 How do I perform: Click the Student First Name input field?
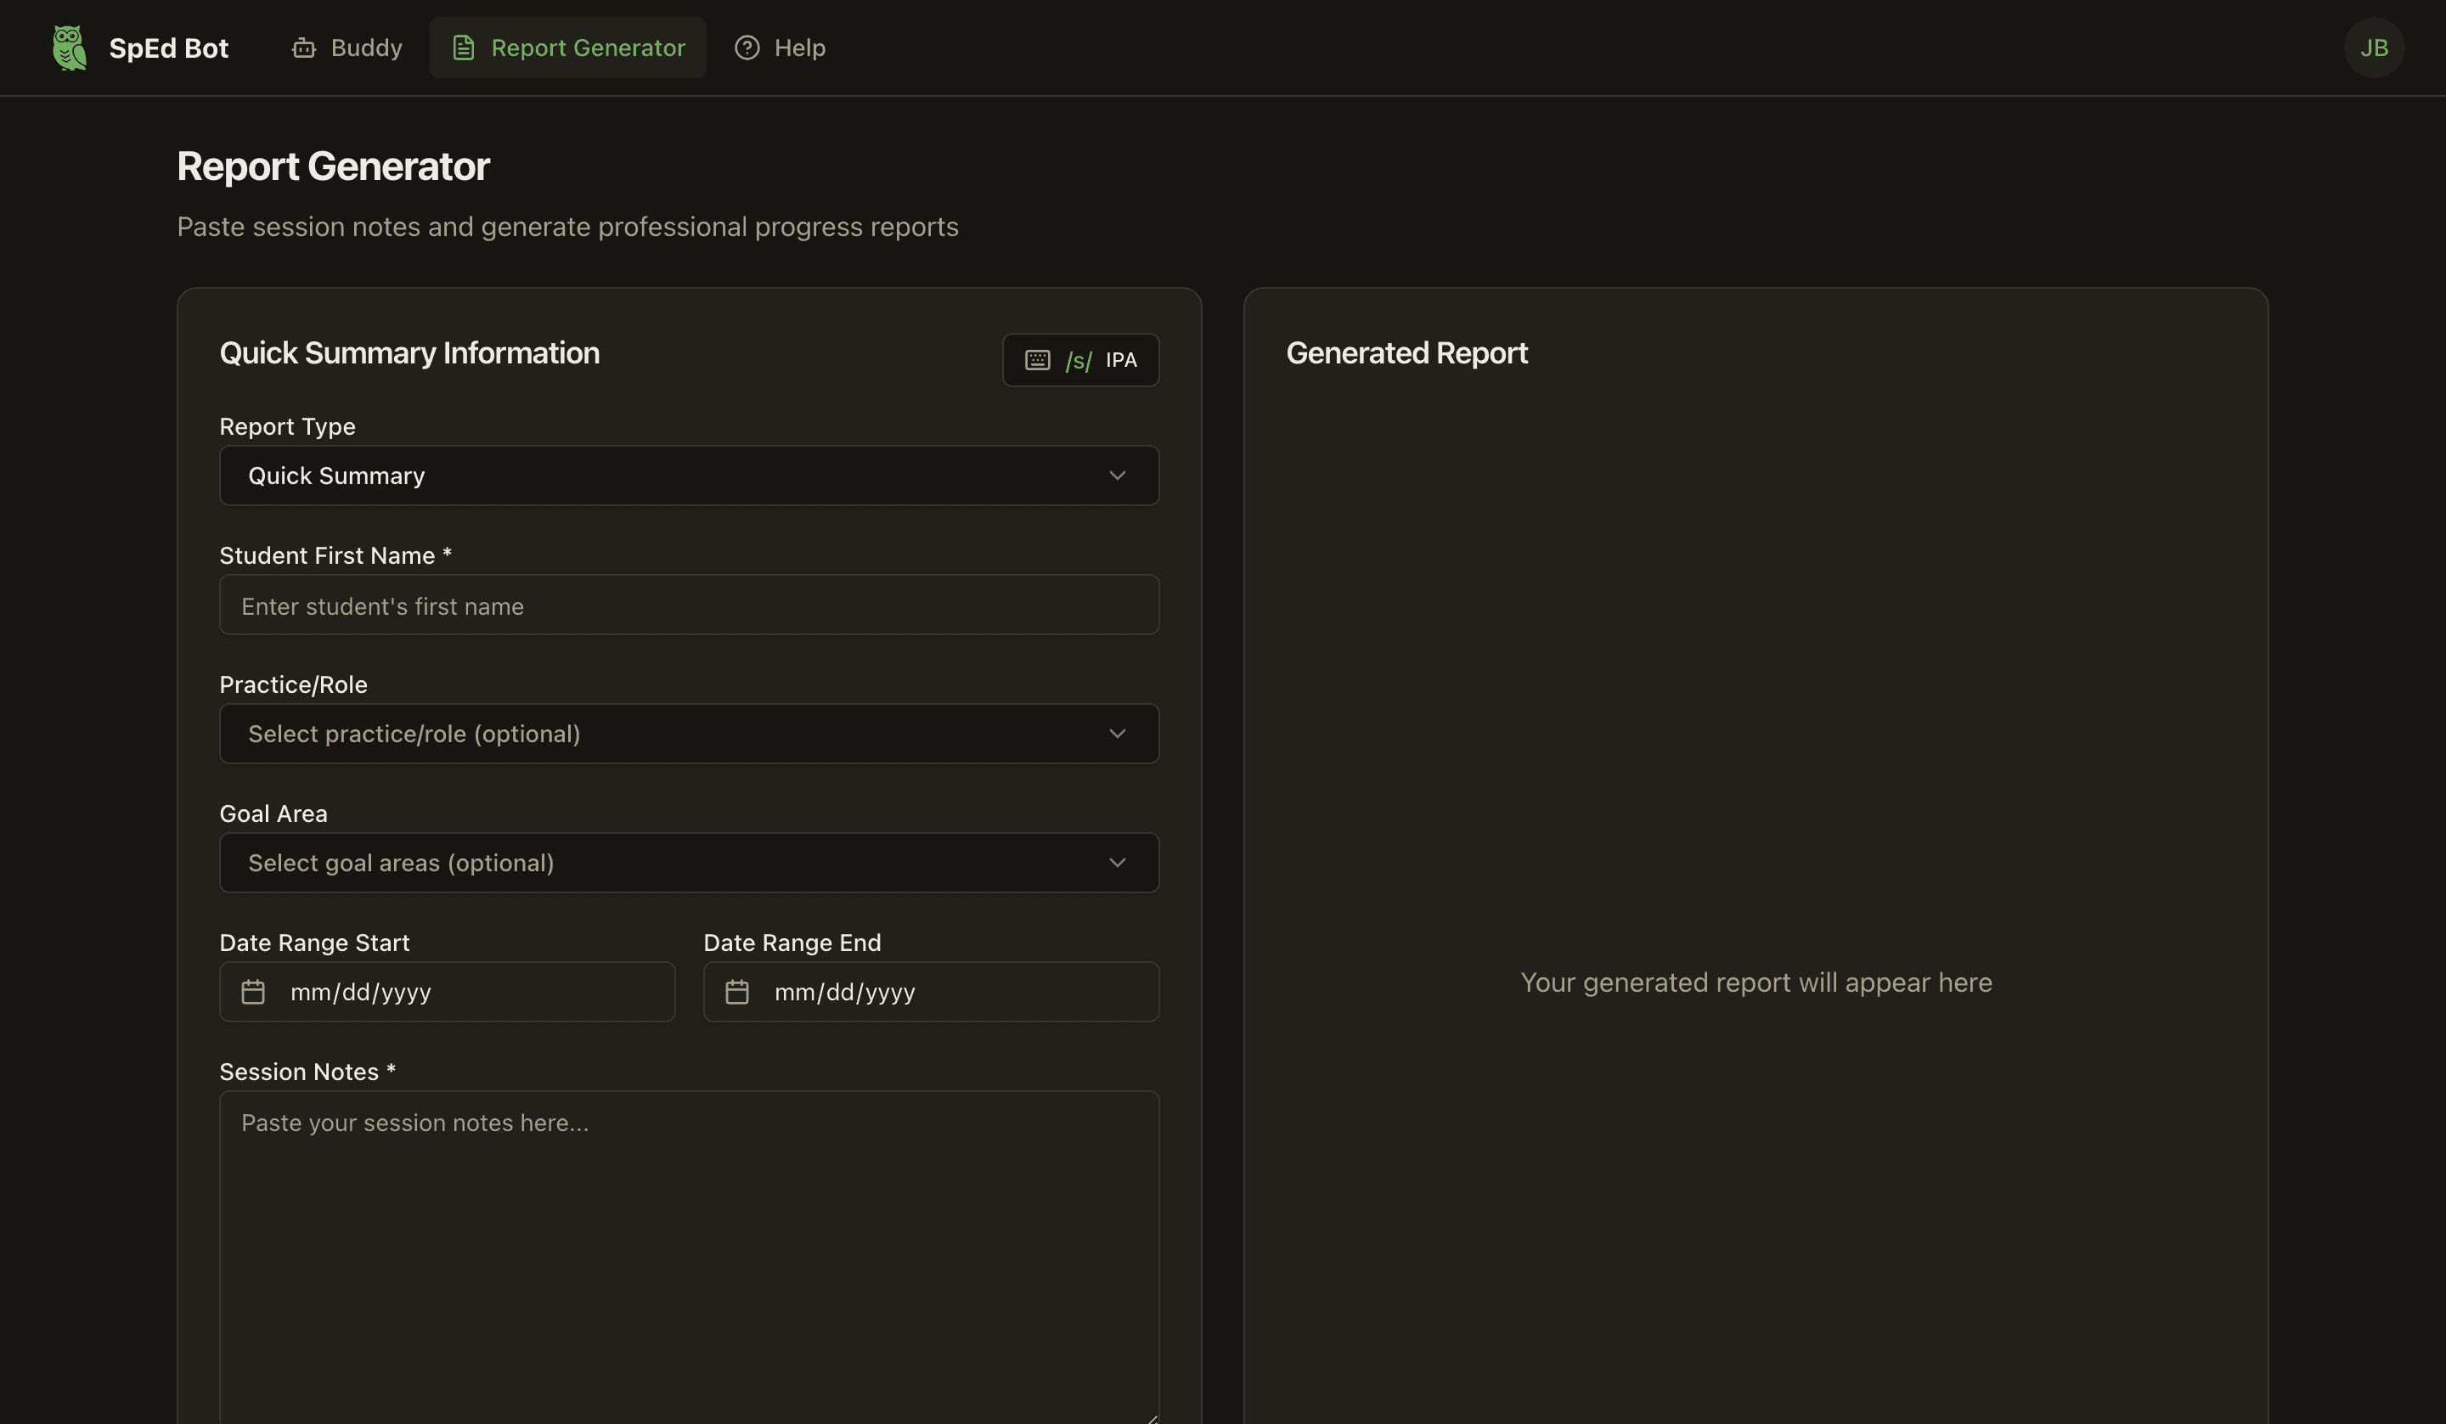(x=688, y=605)
